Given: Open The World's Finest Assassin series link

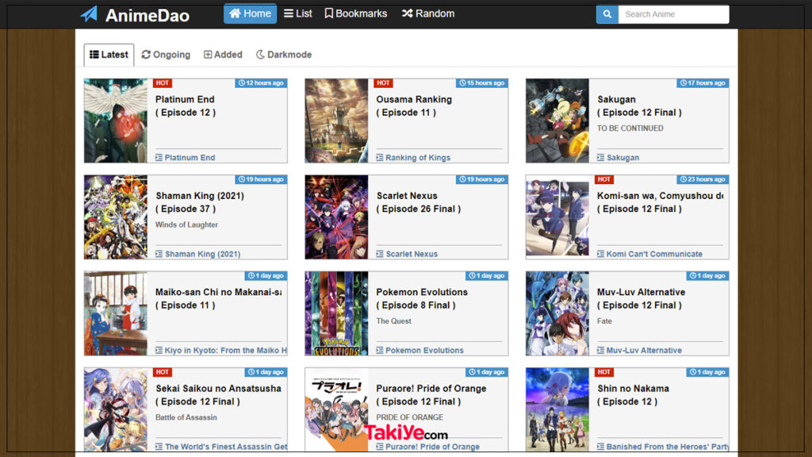Looking at the screenshot, I should pos(226,447).
